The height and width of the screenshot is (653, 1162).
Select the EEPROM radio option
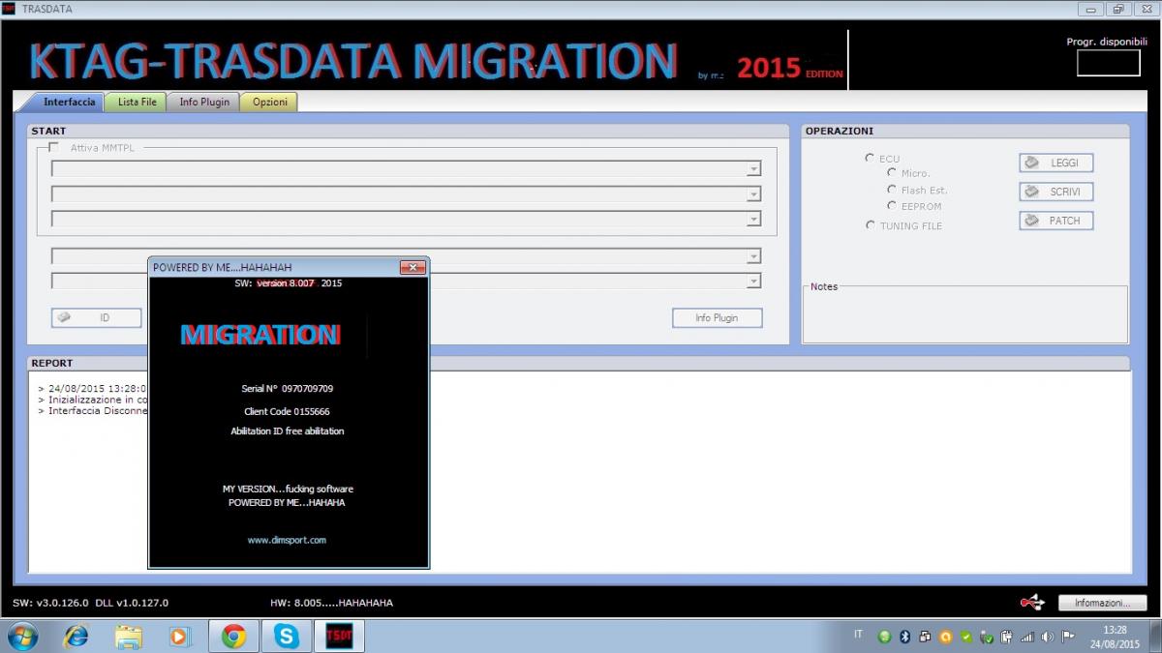click(892, 206)
